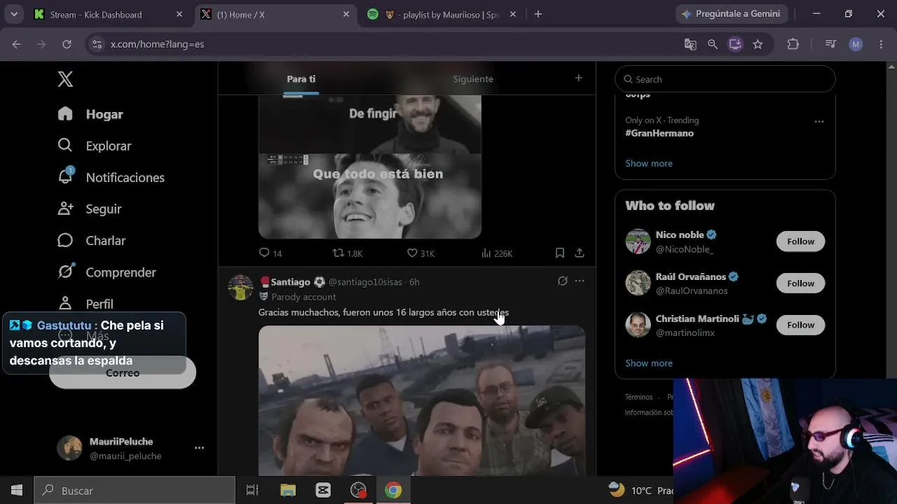This screenshot has height=504, width=897.
Task: Like the tweet with 31K likes
Action: (421, 253)
